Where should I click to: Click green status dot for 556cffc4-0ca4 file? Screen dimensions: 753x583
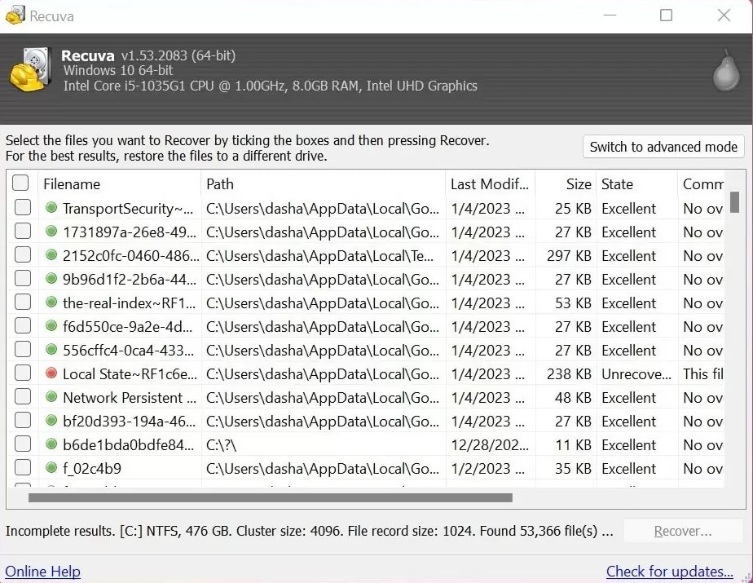coord(51,350)
